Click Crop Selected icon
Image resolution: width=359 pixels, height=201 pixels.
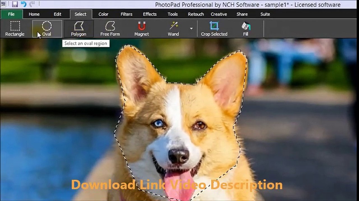pyautogui.click(x=214, y=29)
